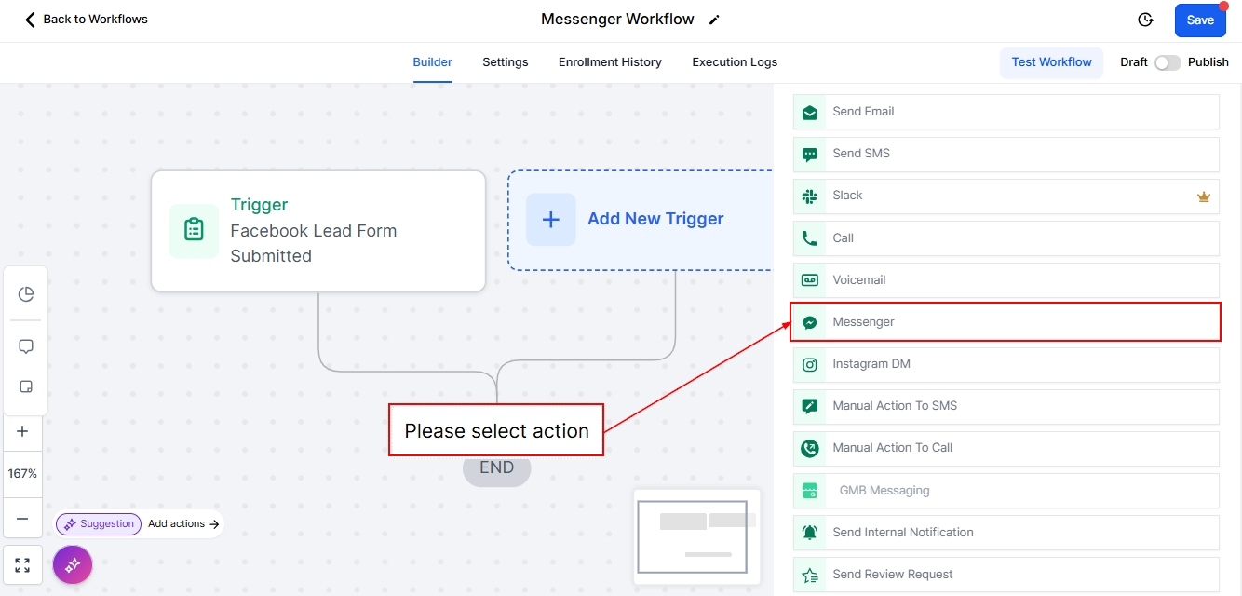
Task: Open version history clock icon
Action: [1145, 20]
